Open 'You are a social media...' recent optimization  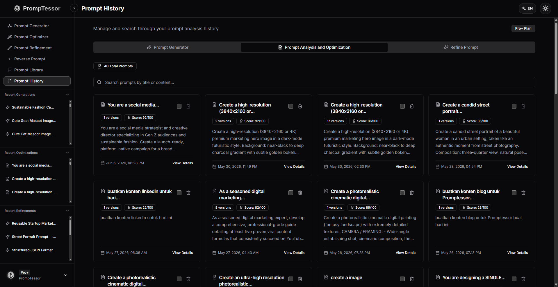point(33,165)
